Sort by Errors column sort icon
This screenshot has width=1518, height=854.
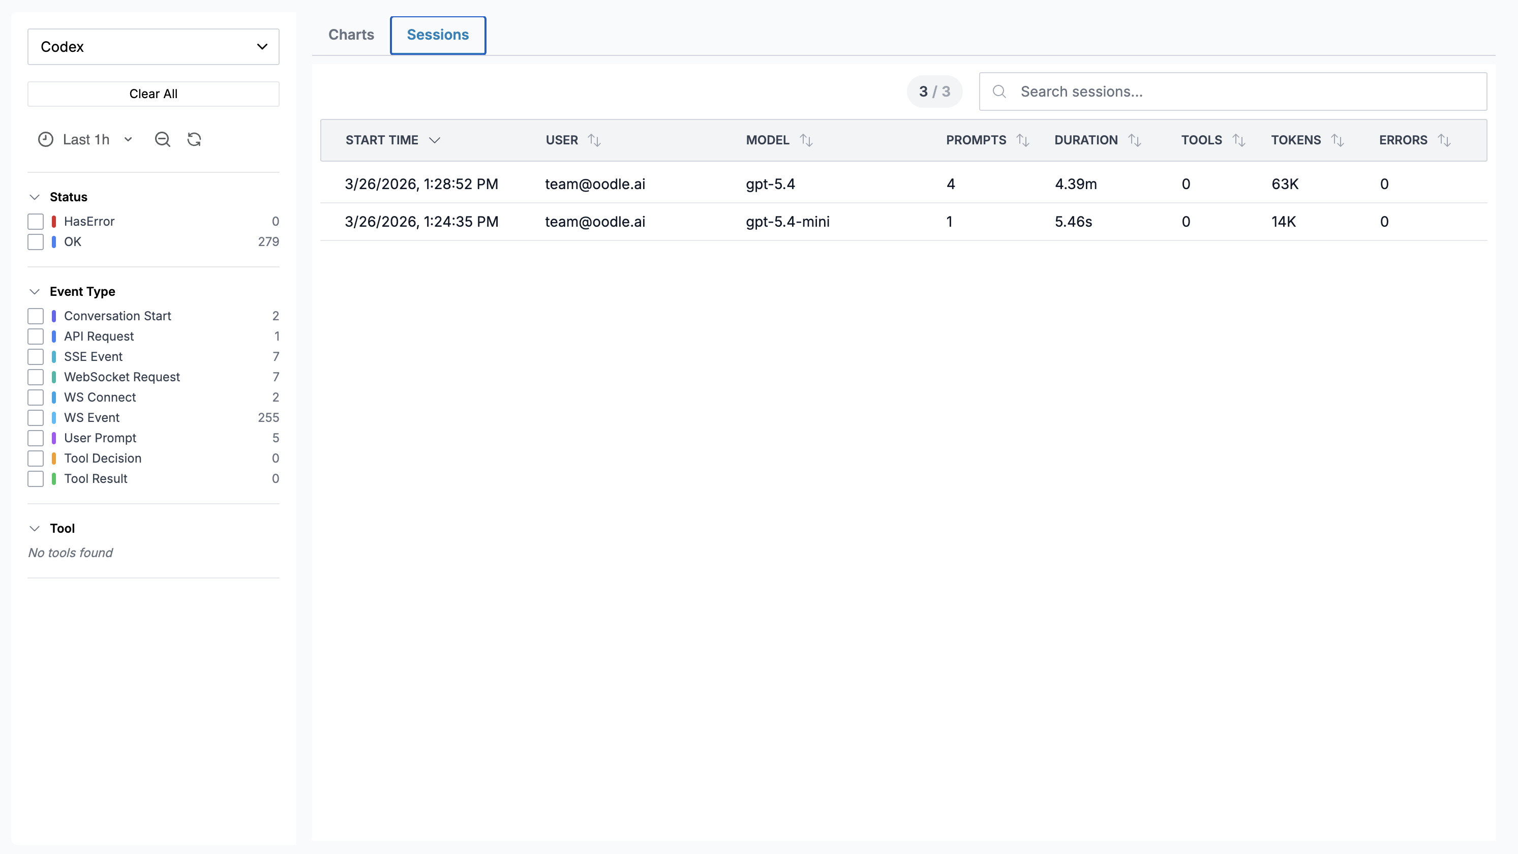coord(1444,140)
